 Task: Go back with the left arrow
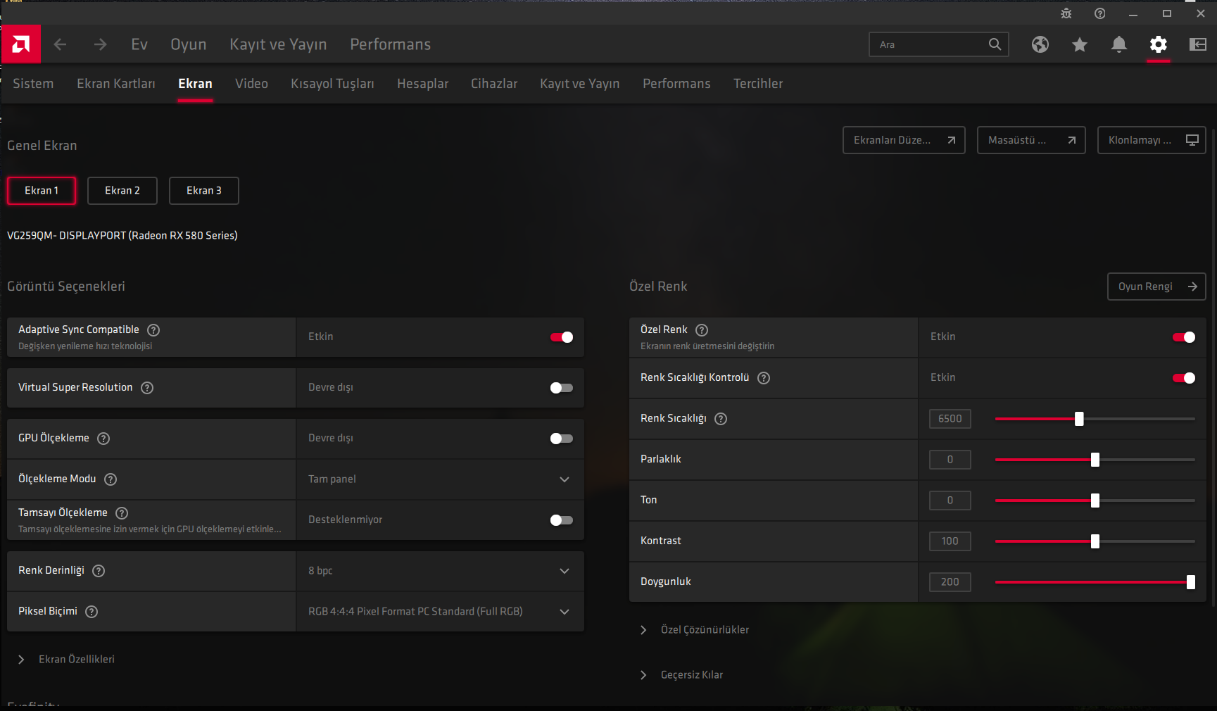[x=61, y=44]
